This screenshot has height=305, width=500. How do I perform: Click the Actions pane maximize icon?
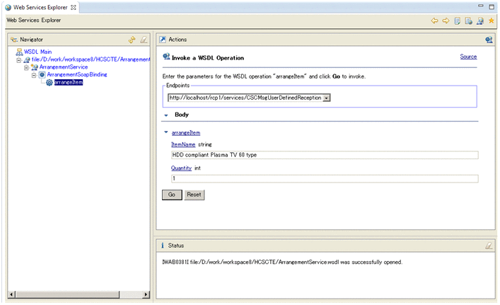pos(489,40)
